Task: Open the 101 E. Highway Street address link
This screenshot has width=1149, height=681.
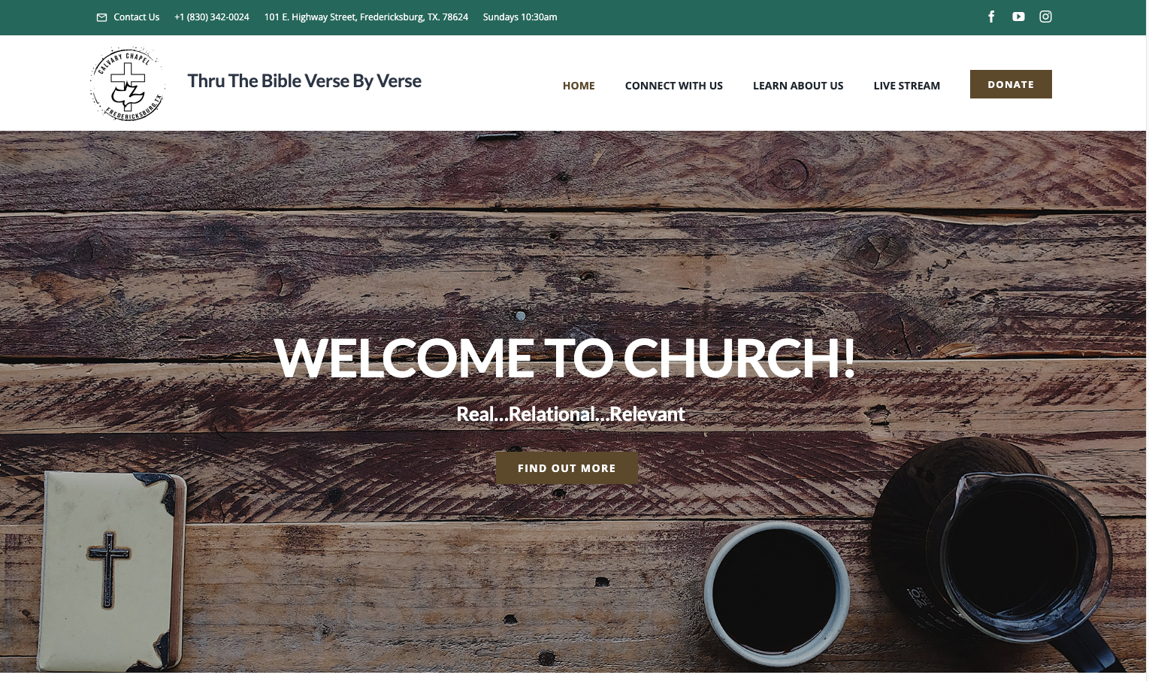Action: 366,17
